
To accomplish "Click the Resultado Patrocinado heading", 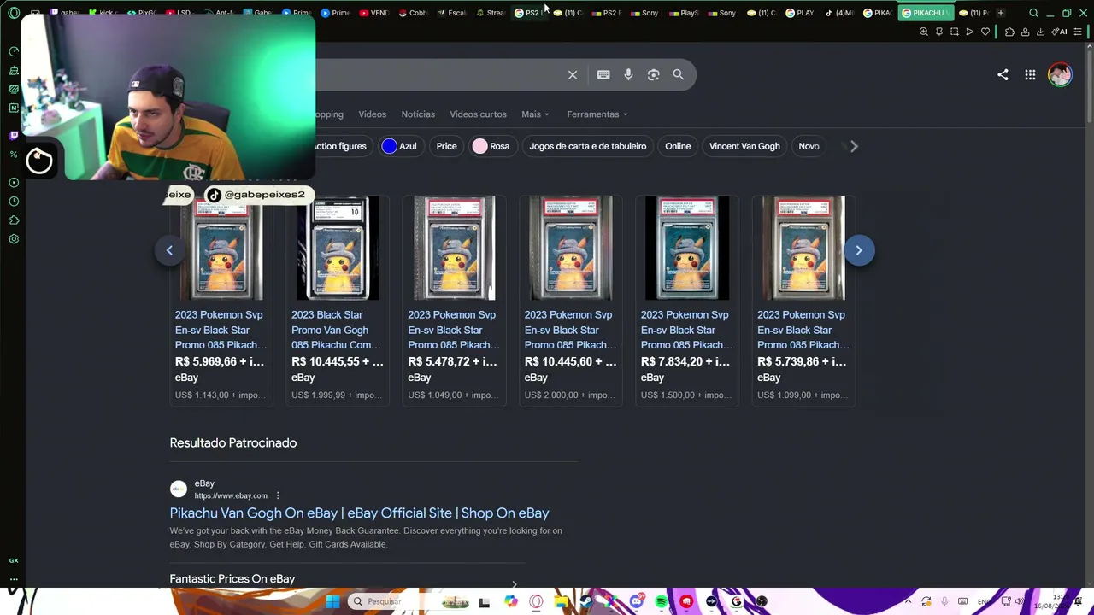I will click(233, 442).
